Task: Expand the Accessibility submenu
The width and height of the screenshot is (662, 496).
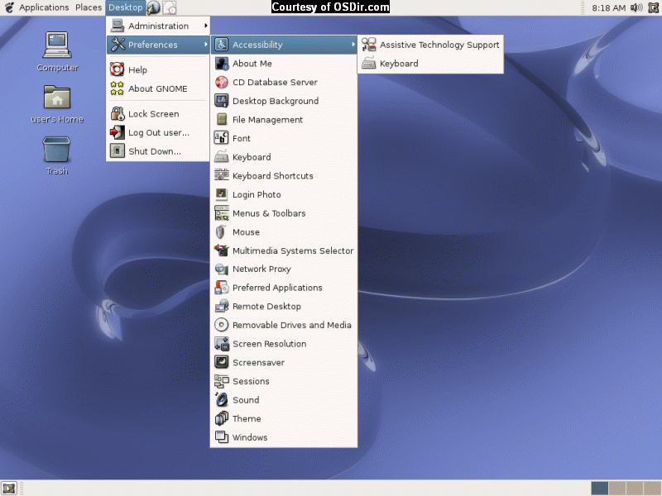Action: coord(284,45)
